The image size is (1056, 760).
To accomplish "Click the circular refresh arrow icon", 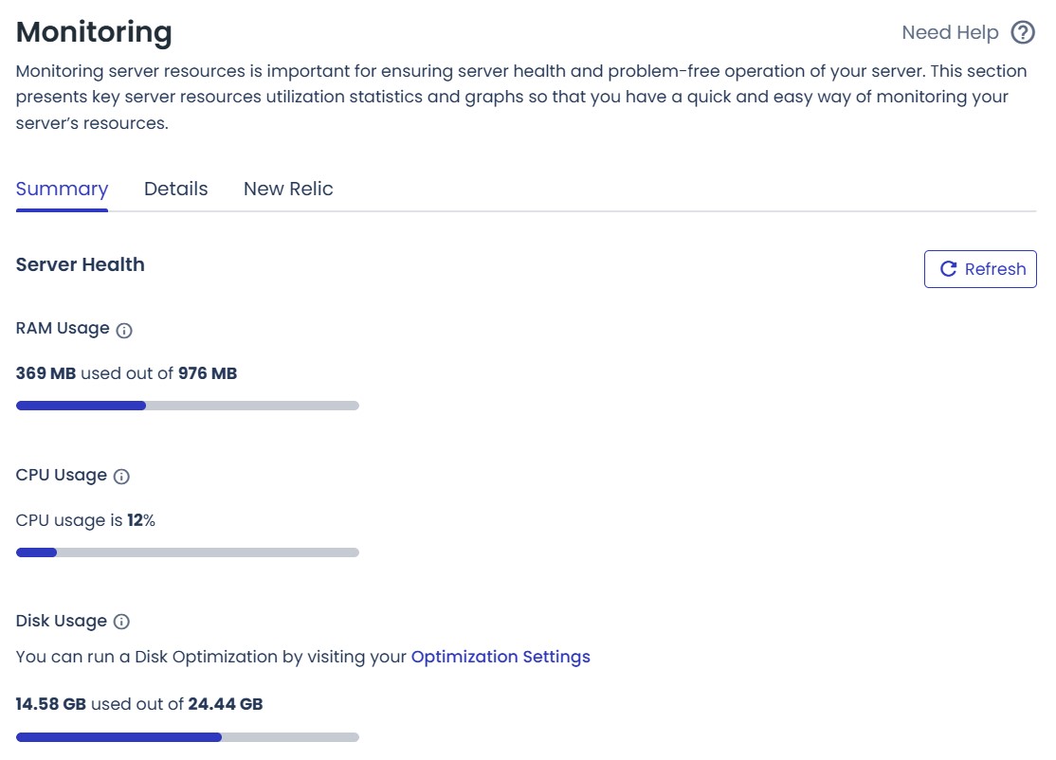I will 949,269.
